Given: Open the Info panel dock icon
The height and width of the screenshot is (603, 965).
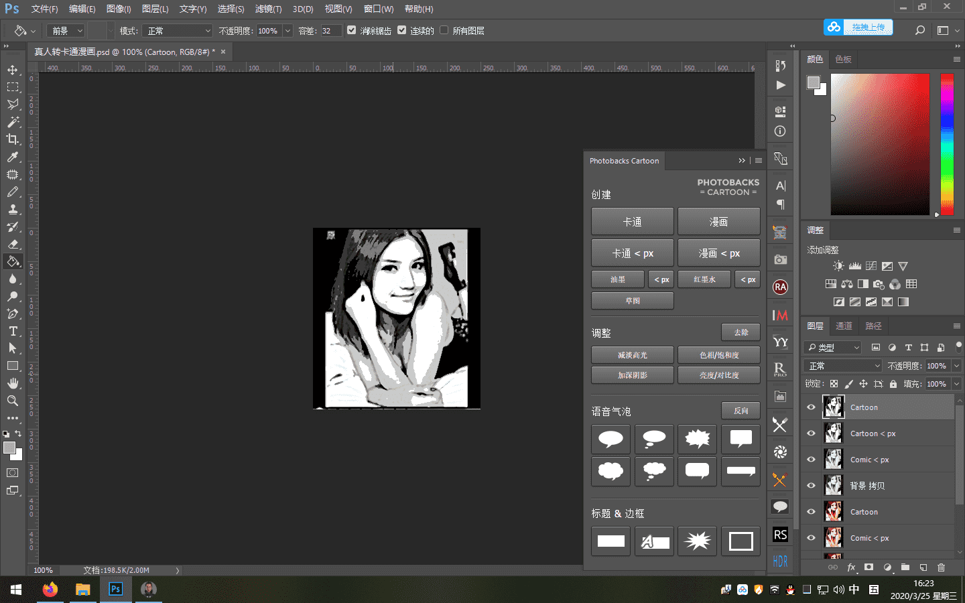Looking at the screenshot, I should tap(780, 131).
